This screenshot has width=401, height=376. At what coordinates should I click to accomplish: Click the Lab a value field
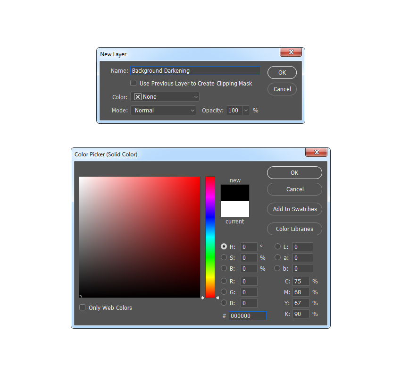pyautogui.click(x=303, y=257)
